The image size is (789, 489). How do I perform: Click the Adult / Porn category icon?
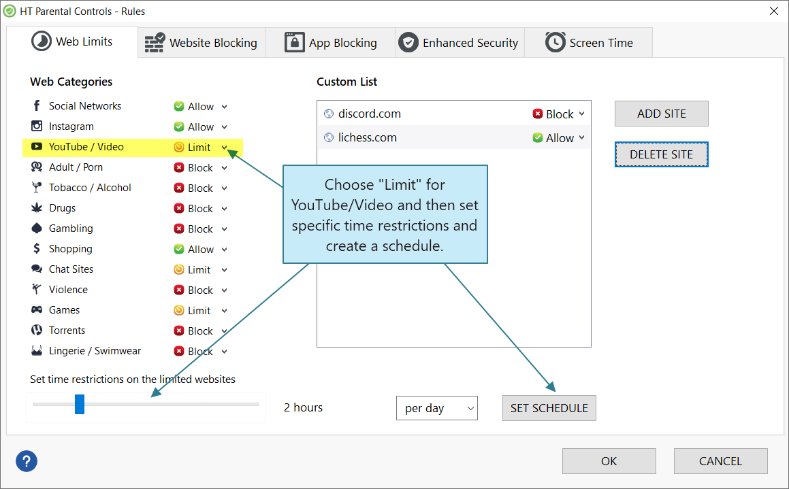(x=37, y=167)
